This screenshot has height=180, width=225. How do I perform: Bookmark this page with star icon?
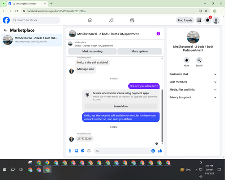(x=206, y=11)
